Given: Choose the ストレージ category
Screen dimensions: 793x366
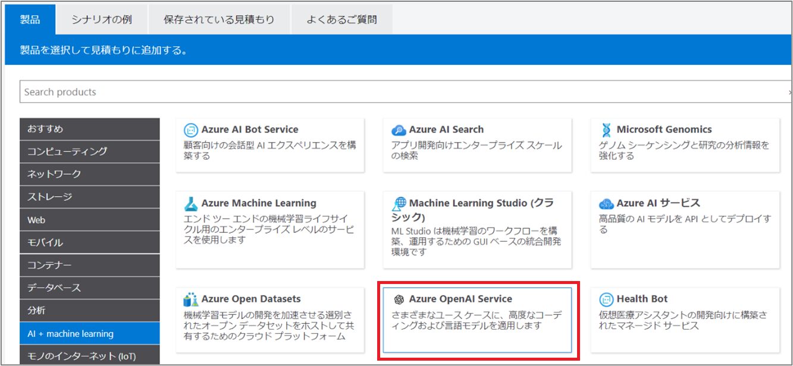Looking at the screenshot, I should [89, 197].
